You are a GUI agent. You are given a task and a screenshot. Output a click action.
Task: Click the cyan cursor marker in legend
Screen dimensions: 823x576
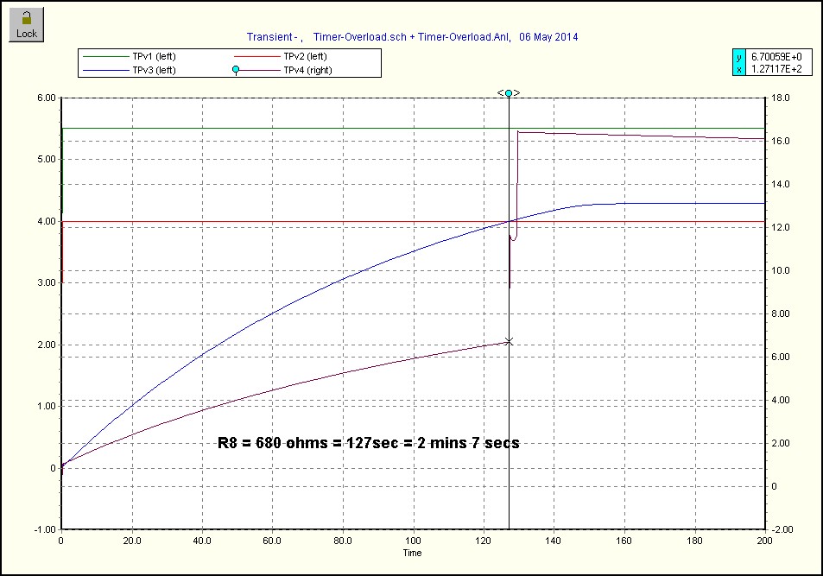coord(236,69)
